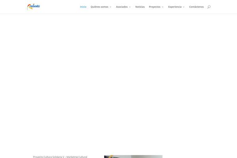Open the Asociados menu
The image size is (237, 158).
point(122,7)
